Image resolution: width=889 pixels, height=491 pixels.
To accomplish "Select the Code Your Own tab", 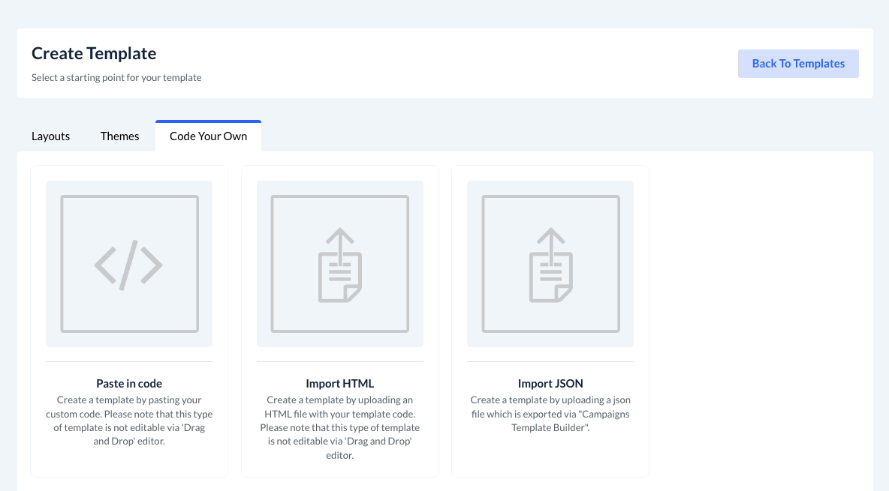I will tap(208, 136).
